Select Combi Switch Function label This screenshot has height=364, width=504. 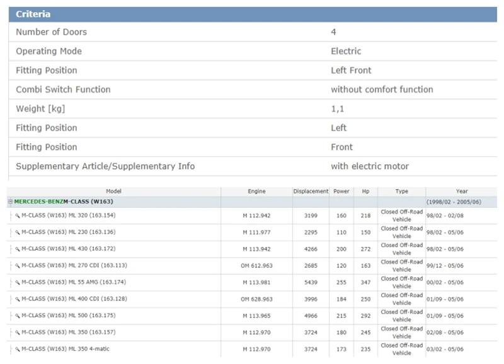pyautogui.click(x=64, y=89)
